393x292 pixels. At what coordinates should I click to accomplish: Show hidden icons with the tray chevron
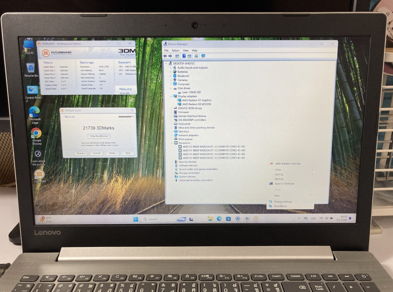tap(299, 218)
